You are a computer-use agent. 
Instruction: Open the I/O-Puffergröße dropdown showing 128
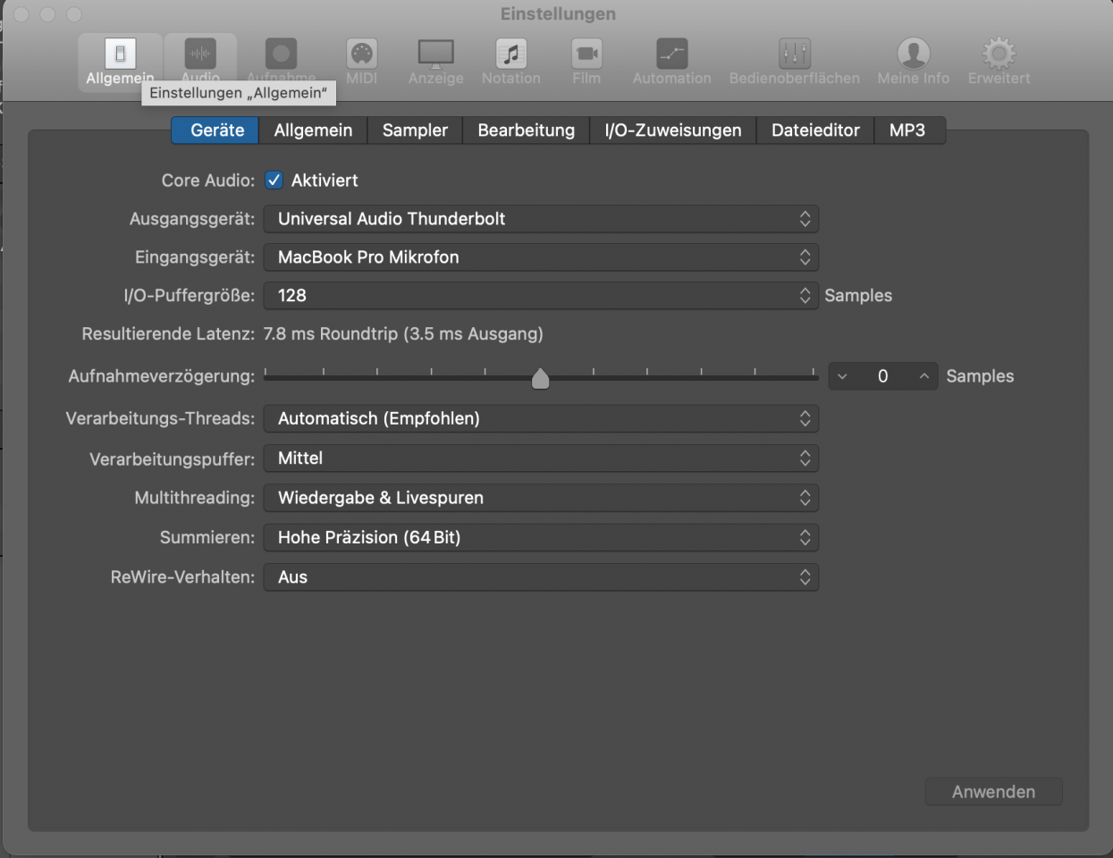(541, 296)
